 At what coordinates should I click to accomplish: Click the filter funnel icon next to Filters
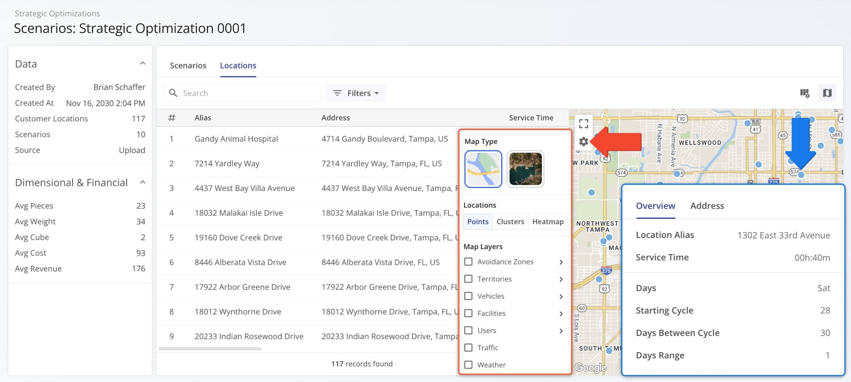[x=337, y=93]
